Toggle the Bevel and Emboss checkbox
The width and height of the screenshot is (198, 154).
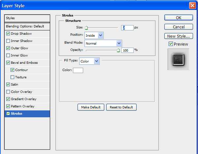click(8, 62)
